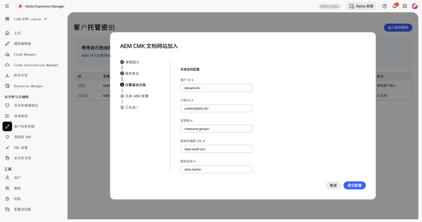Click the 客户托管密钥 page heading
Screen dimensions: 422x222
(94, 28)
